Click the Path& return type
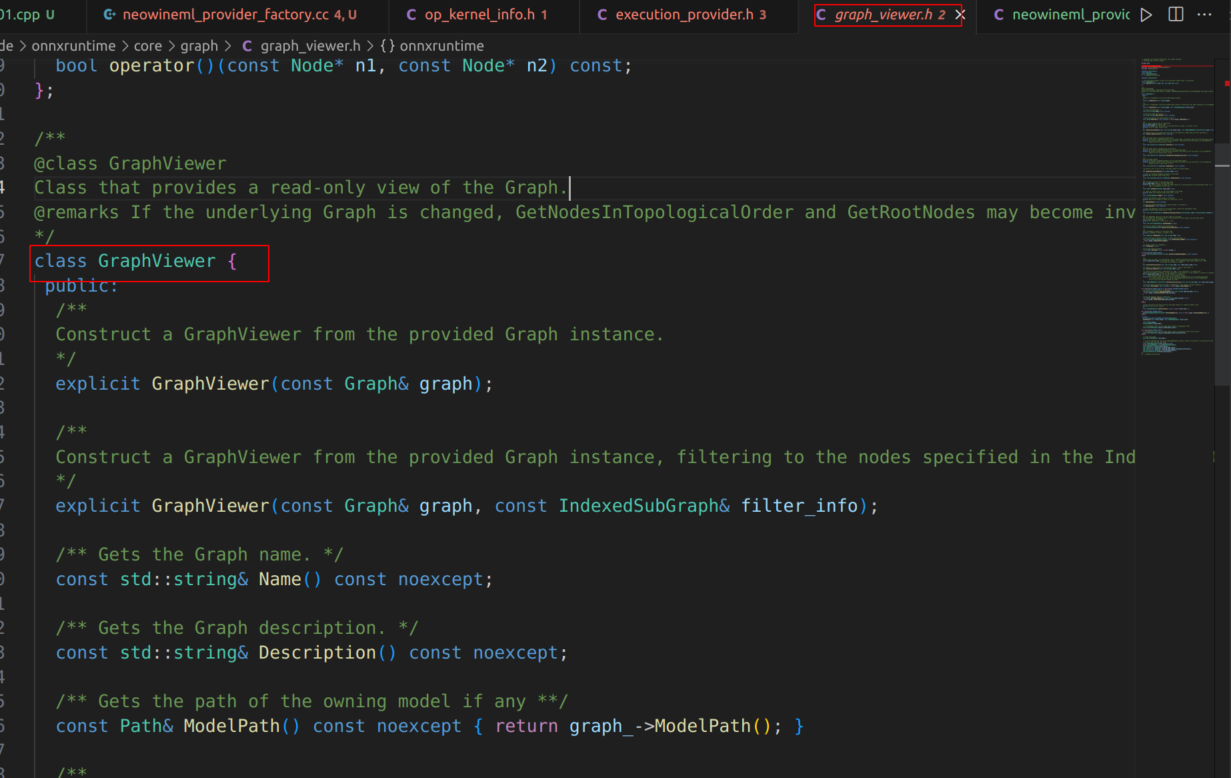 [x=147, y=727]
